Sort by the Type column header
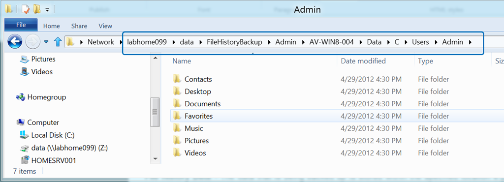The image size is (504, 182). (x=426, y=61)
